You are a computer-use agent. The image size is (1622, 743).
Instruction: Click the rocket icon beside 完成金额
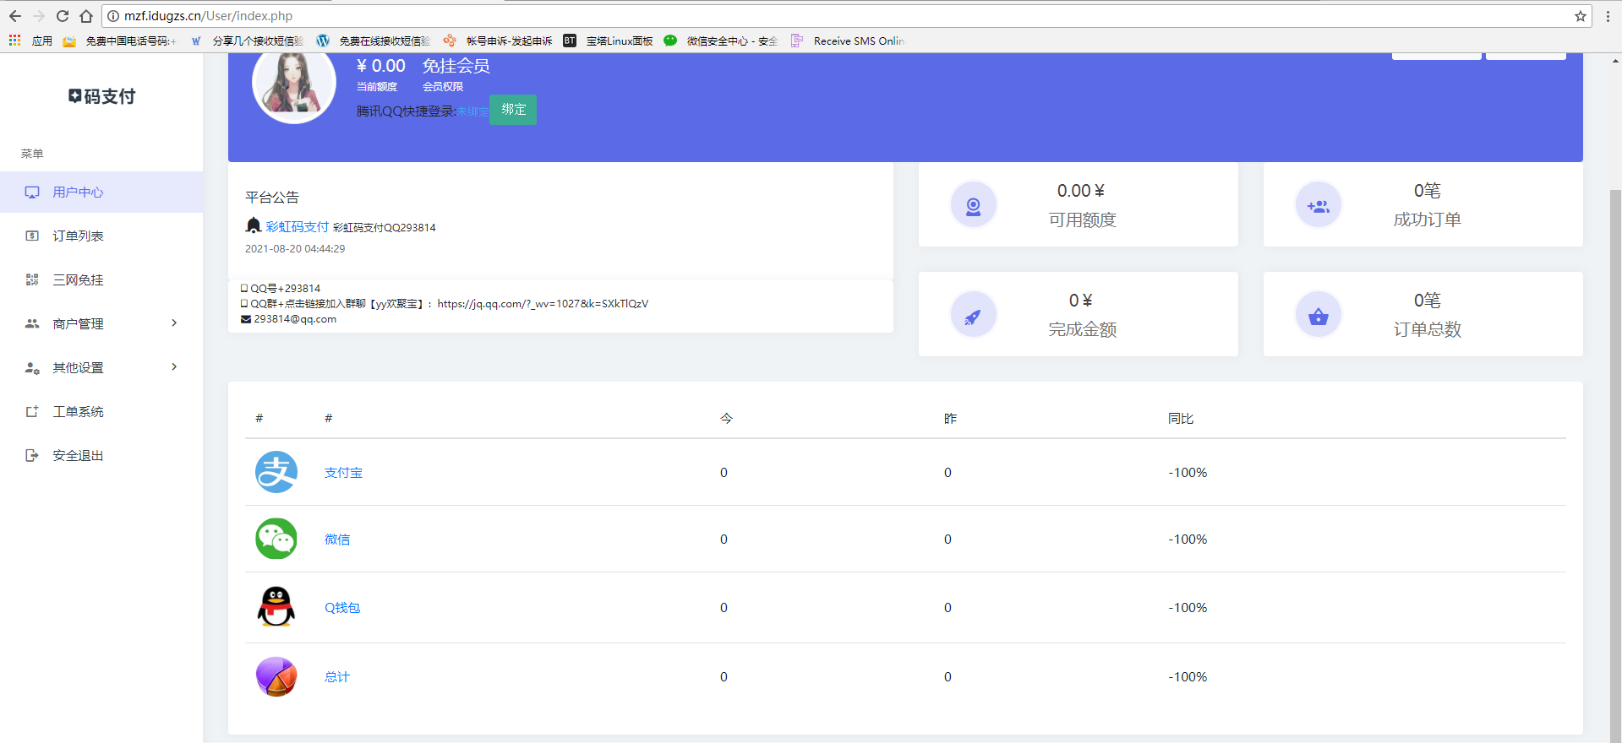tap(973, 315)
